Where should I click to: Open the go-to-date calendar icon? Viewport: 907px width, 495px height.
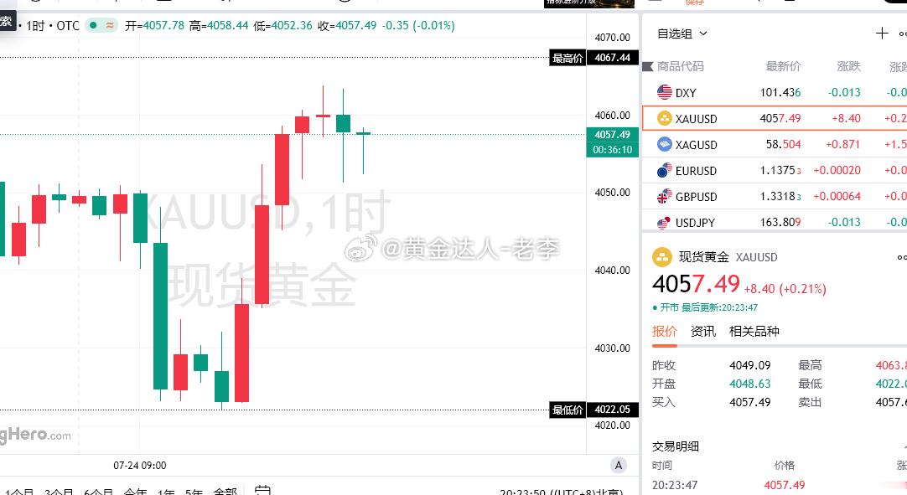point(262,490)
